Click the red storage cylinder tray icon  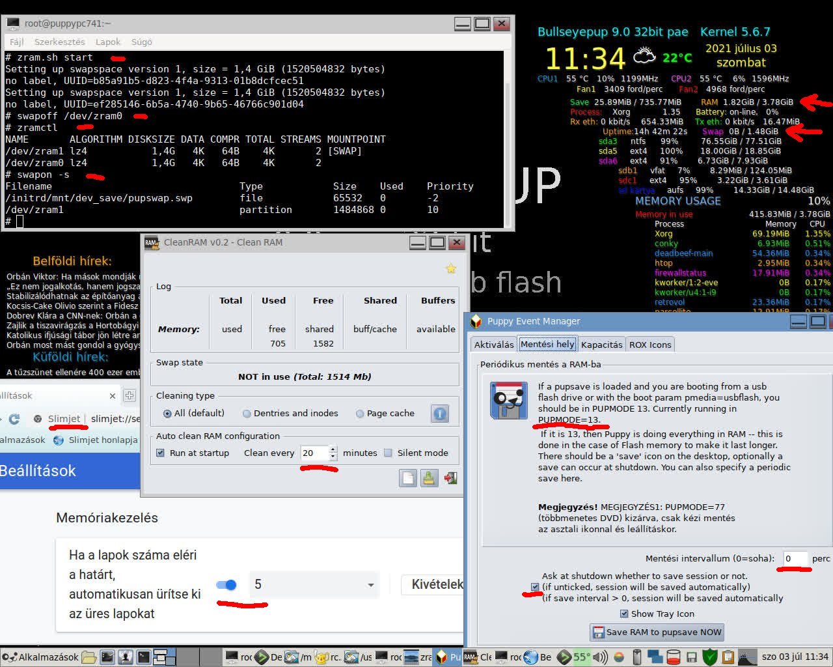[x=674, y=657]
